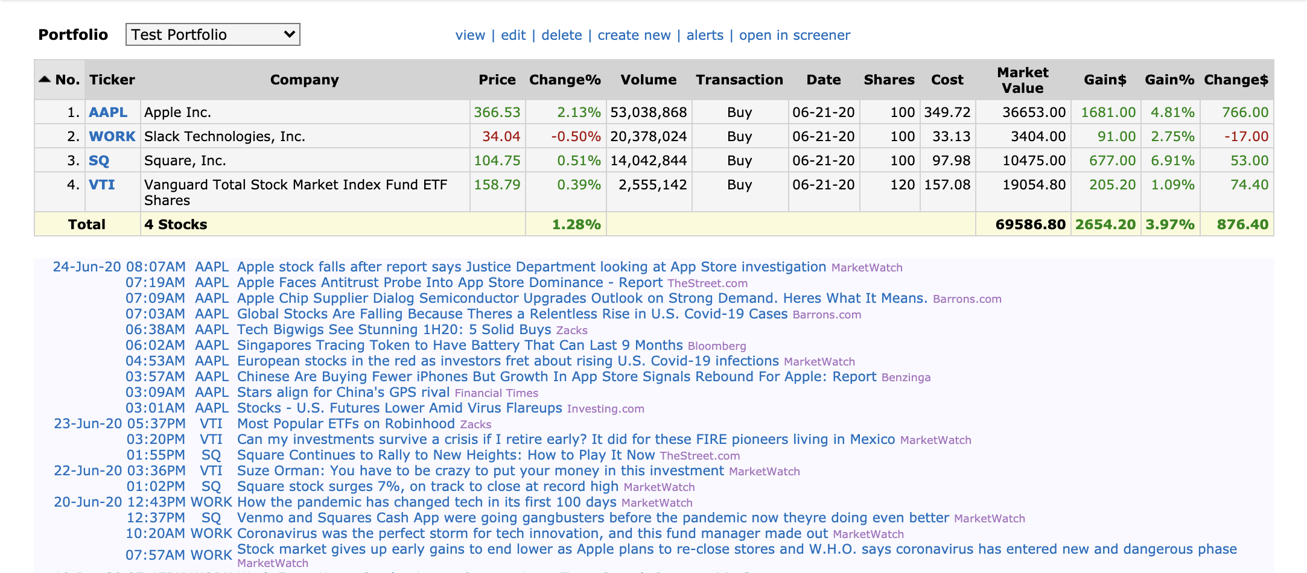1307x573 pixels.
Task: Open Global Stocks Are Falling headline
Action: coord(512,314)
